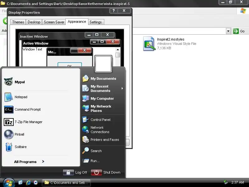Image resolution: width=249 pixels, height=187 pixels.
Task: Open Control Panel
Action: [x=96, y=120]
